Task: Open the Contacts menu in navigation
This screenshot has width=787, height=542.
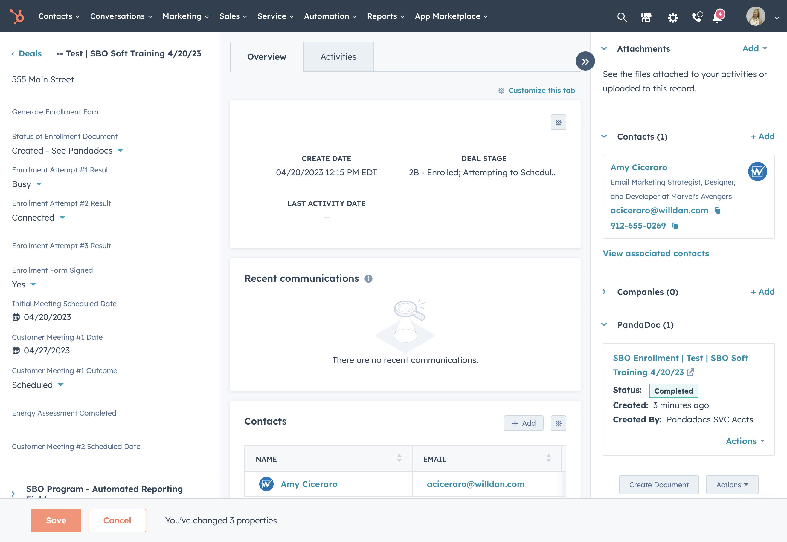Action: (59, 16)
